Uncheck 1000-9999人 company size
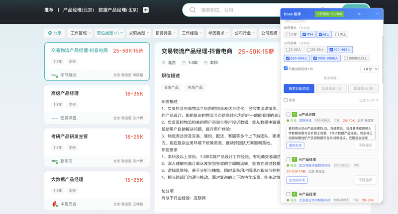Viewport: 398px width, 214px height. point(315,58)
